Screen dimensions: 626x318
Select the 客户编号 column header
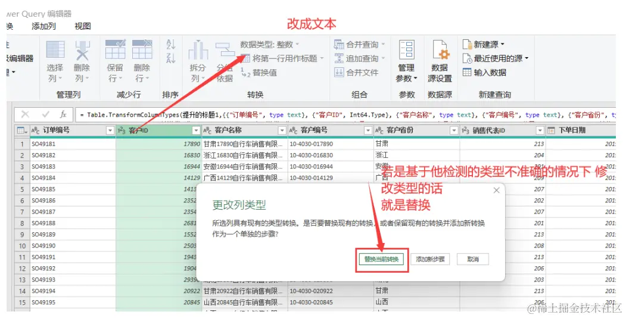(331, 130)
